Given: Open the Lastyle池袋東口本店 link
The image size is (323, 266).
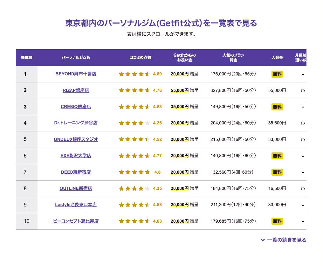Looking at the screenshot, I should [x=76, y=205].
